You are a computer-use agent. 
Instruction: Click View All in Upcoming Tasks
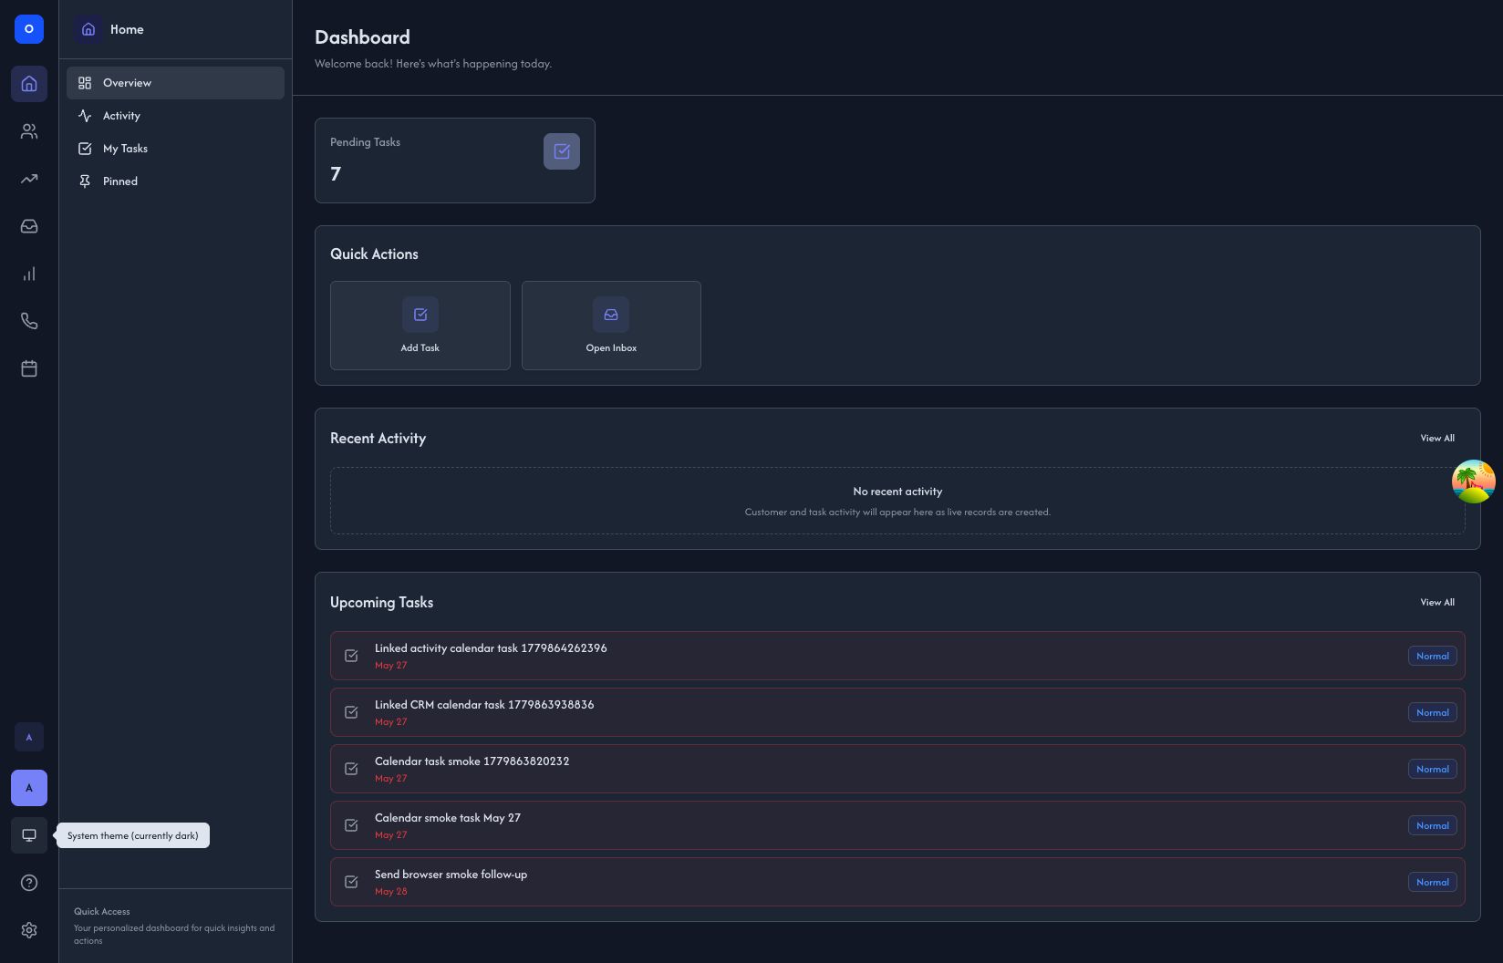click(1437, 603)
